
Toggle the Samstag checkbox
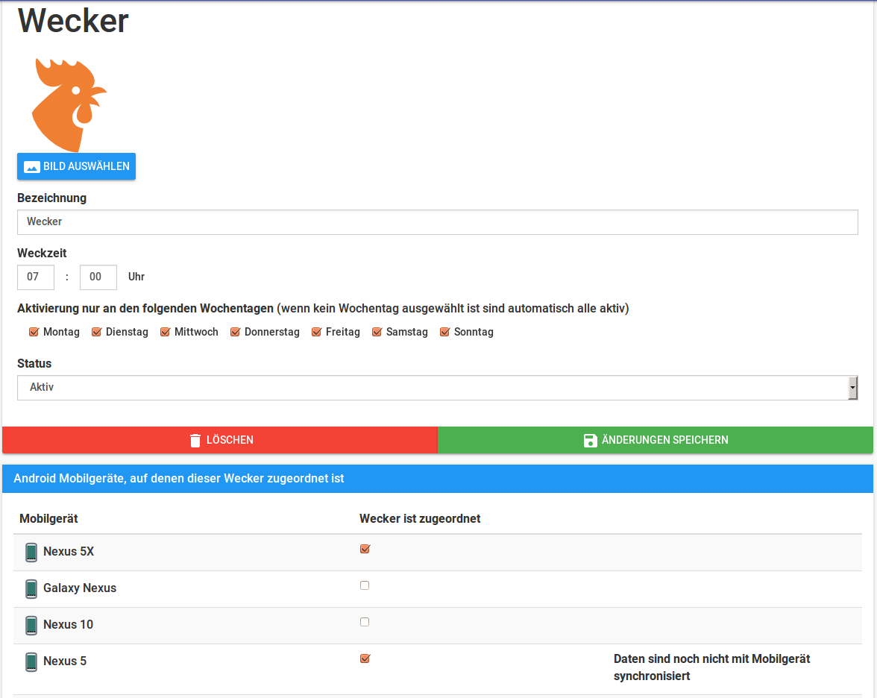(377, 332)
